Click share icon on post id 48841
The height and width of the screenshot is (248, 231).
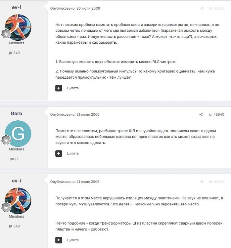pyautogui.click(x=202, y=182)
